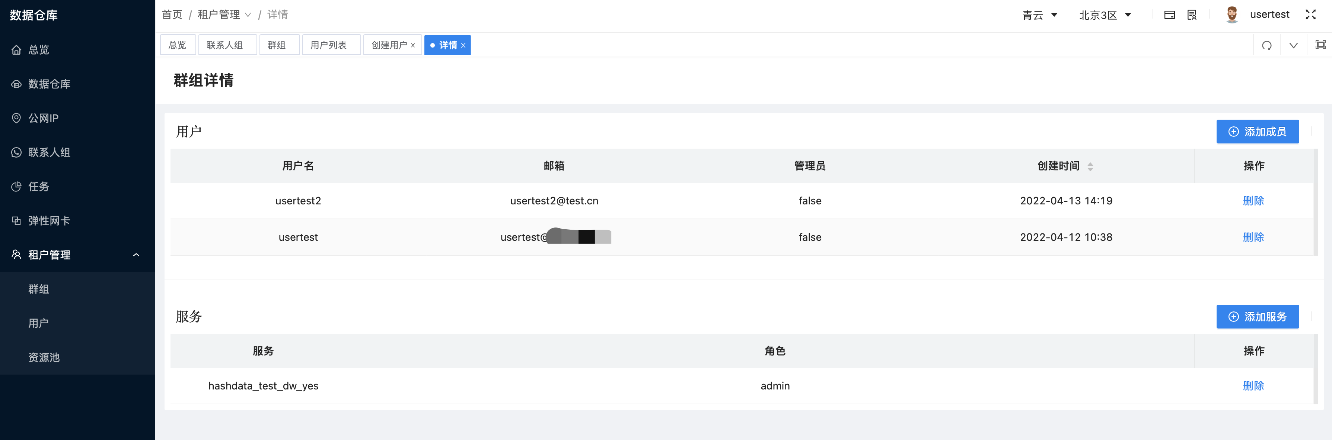This screenshot has width=1332, height=440.
Task: Open the 北京3区 region dropdown
Action: click(1106, 15)
